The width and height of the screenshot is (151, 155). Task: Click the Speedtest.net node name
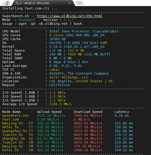click(16, 116)
